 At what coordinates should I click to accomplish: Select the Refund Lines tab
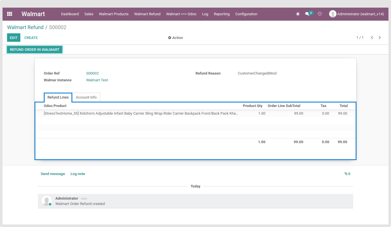(58, 97)
